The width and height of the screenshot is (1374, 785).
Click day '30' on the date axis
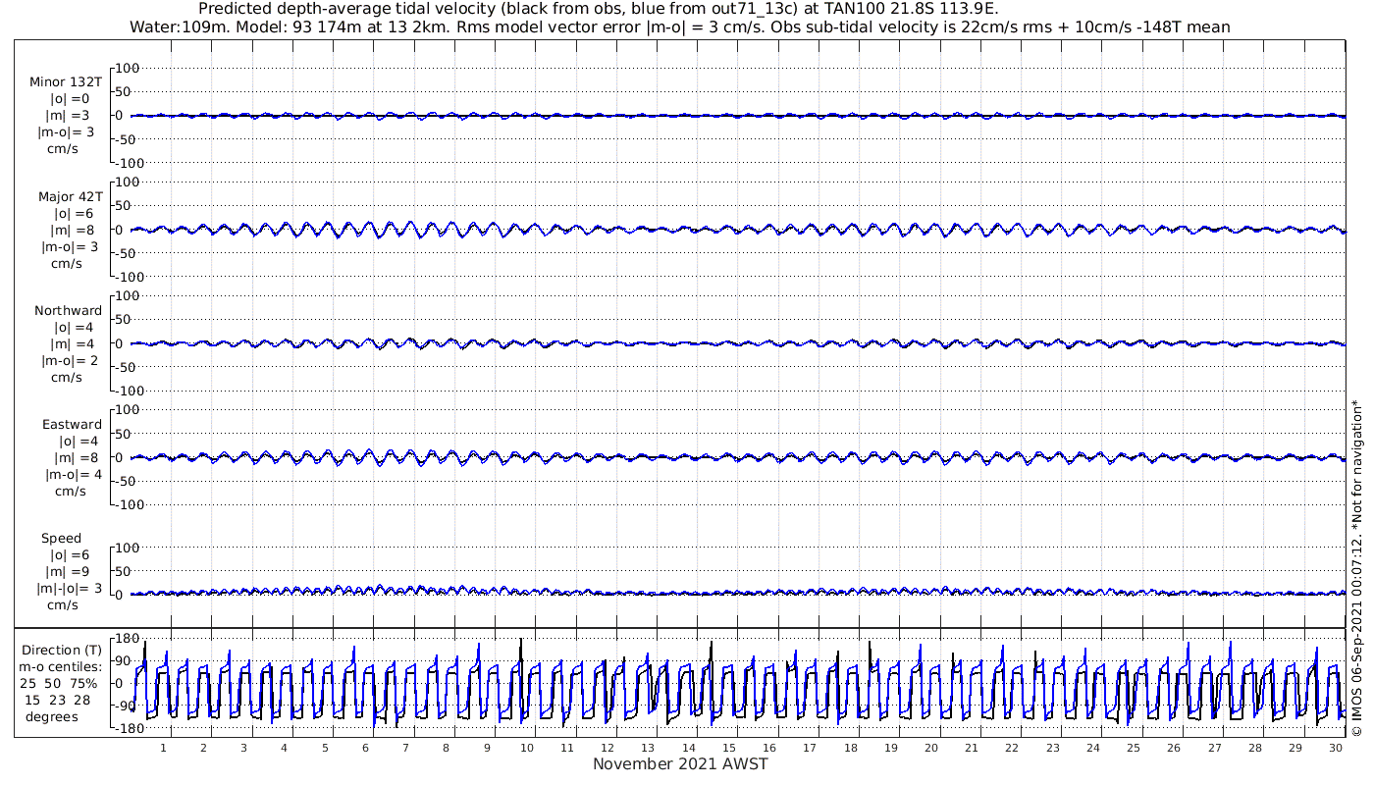pos(1335,749)
